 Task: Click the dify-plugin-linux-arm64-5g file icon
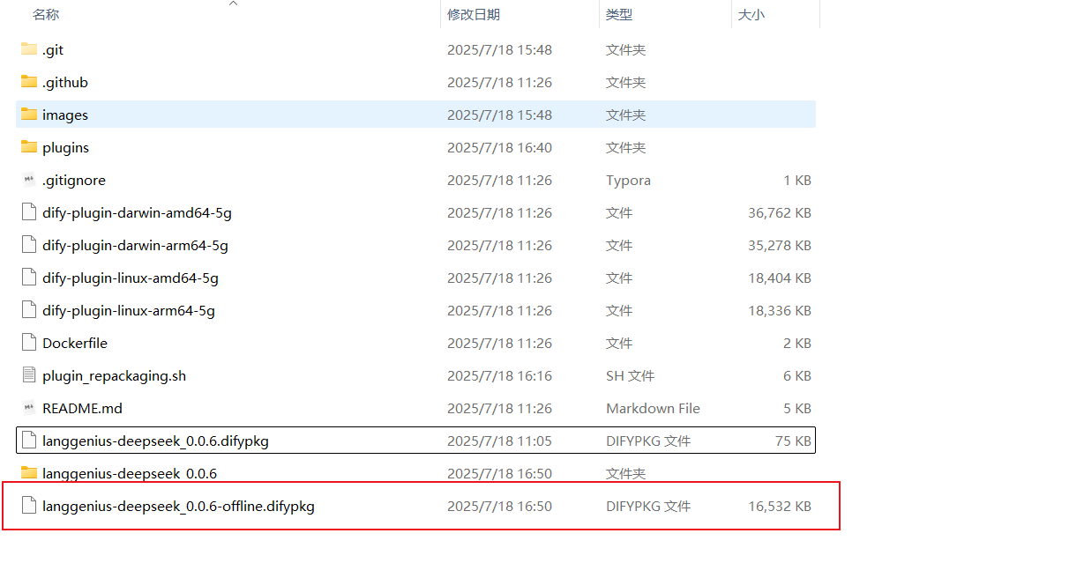(29, 310)
